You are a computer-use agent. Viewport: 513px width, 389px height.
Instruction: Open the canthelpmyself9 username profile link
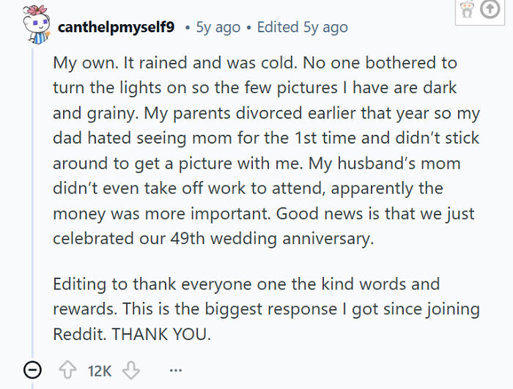[116, 27]
